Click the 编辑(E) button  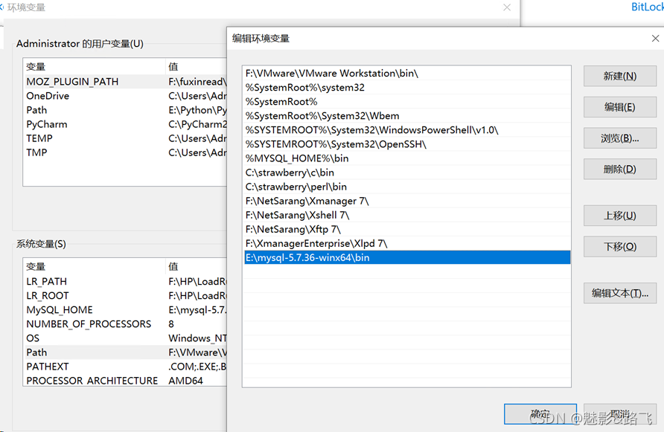(619, 107)
